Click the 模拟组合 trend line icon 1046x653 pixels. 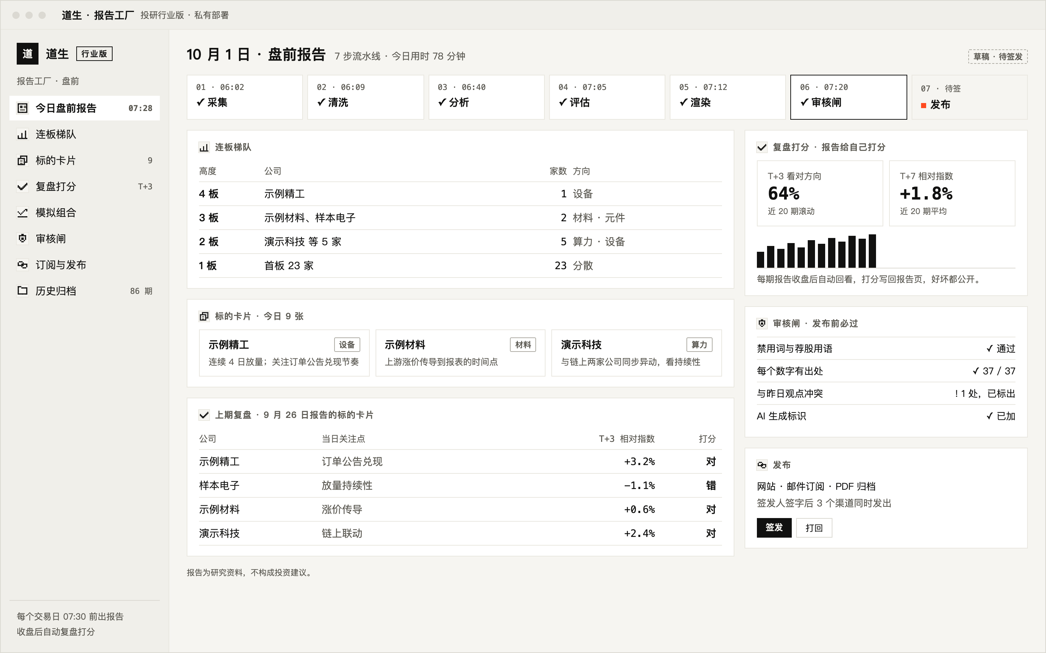[23, 213]
